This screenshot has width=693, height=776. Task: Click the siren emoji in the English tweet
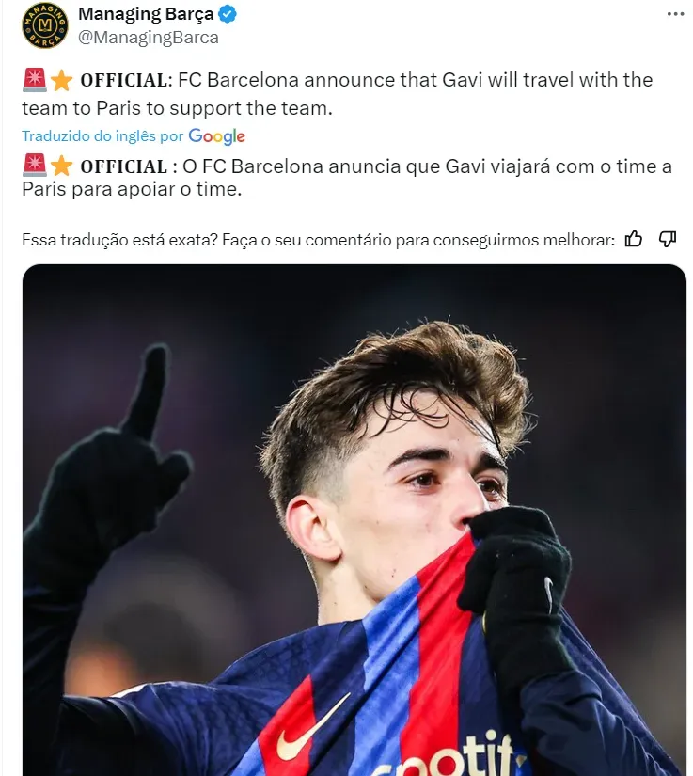tap(34, 81)
